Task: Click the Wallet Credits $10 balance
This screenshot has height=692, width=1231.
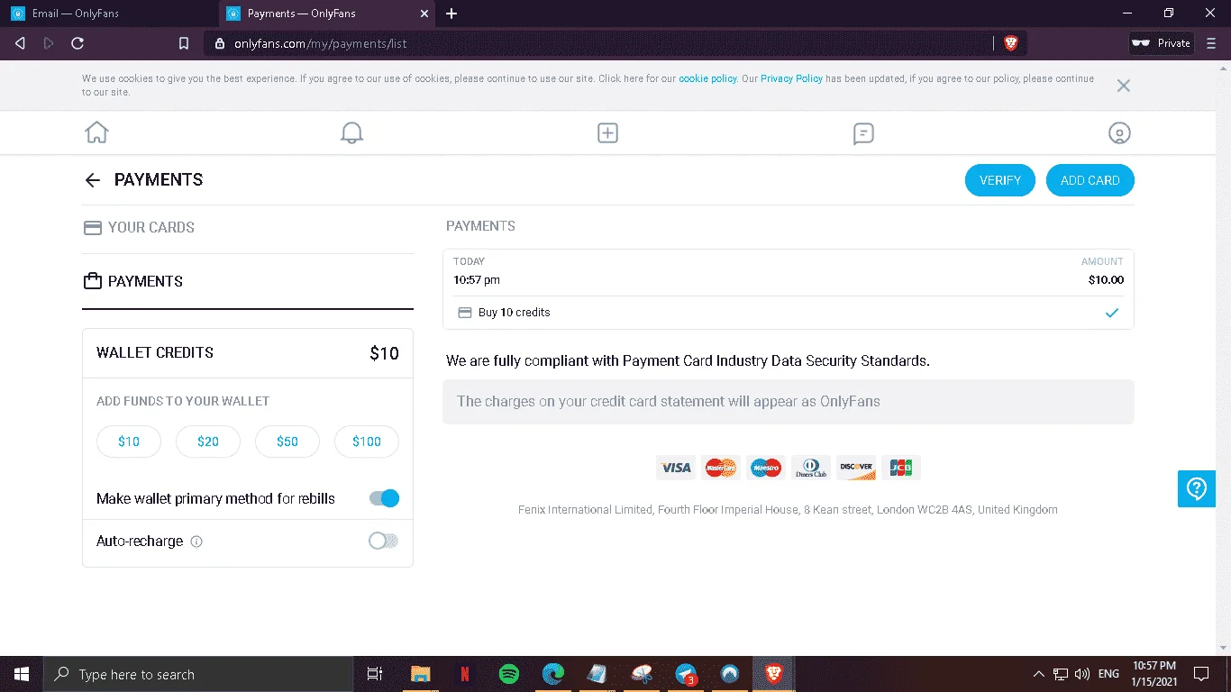Action: 384,353
